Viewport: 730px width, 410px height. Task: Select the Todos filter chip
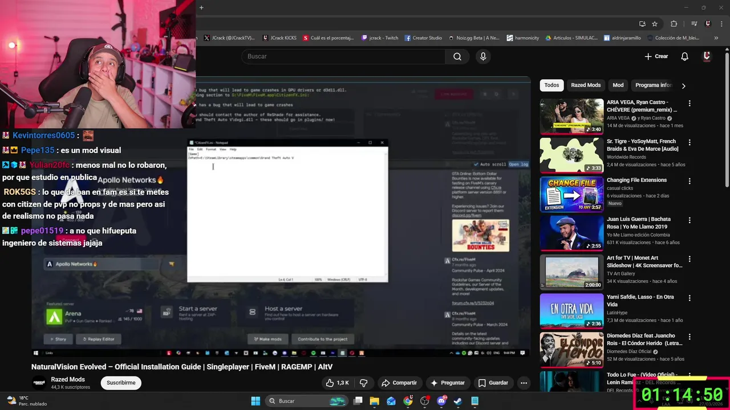tap(551, 85)
